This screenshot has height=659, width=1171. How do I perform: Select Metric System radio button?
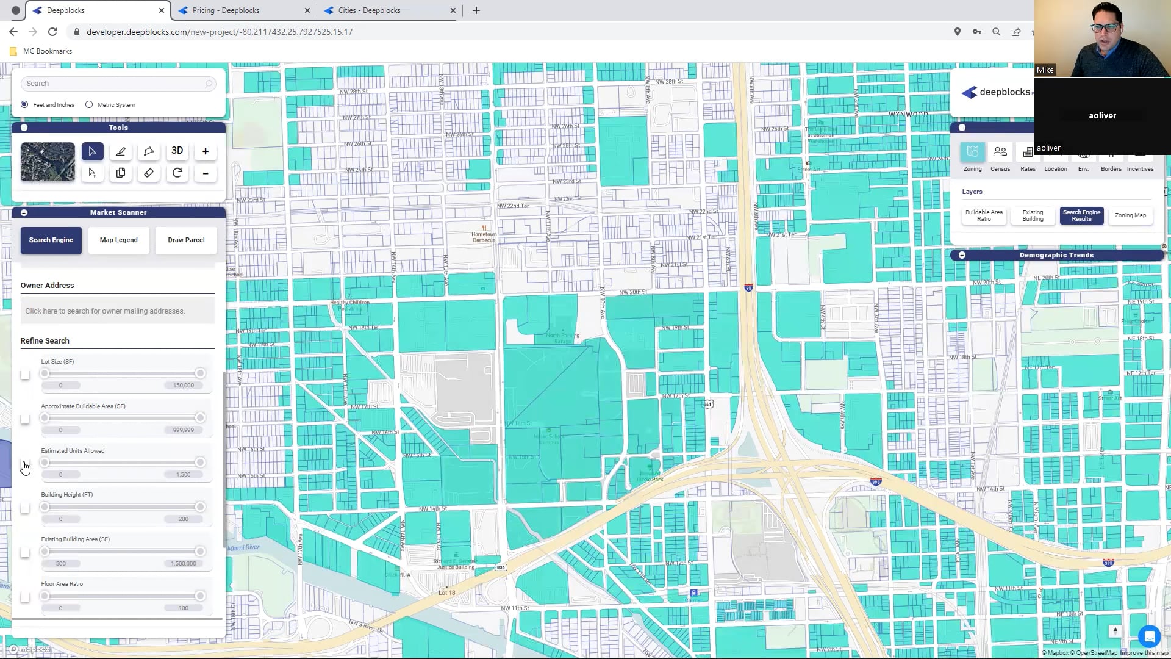coord(89,104)
